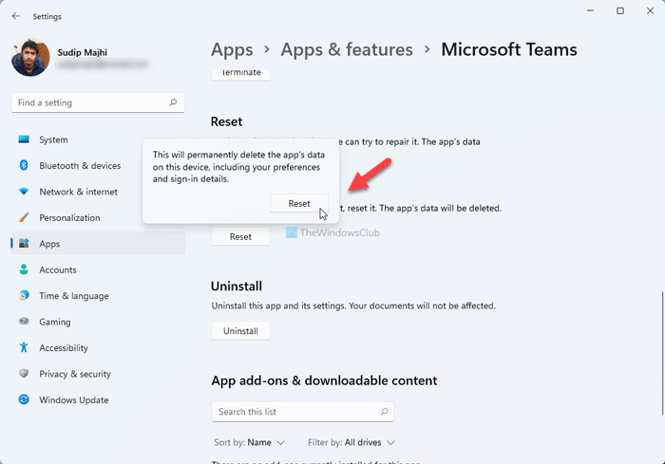
Task: Click the Personalization paintbrush icon
Action: [25, 217]
